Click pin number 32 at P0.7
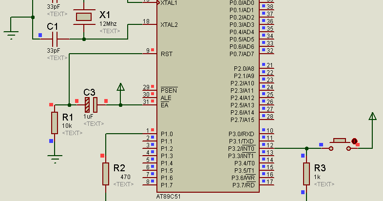The image size is (383, 201). click(269, 51)
